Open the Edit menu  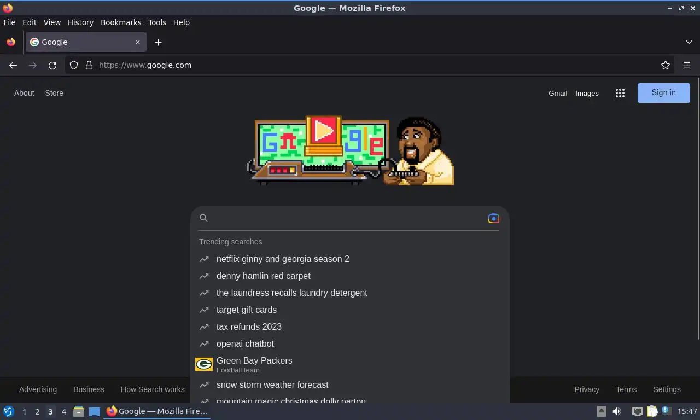coord(30,22)
